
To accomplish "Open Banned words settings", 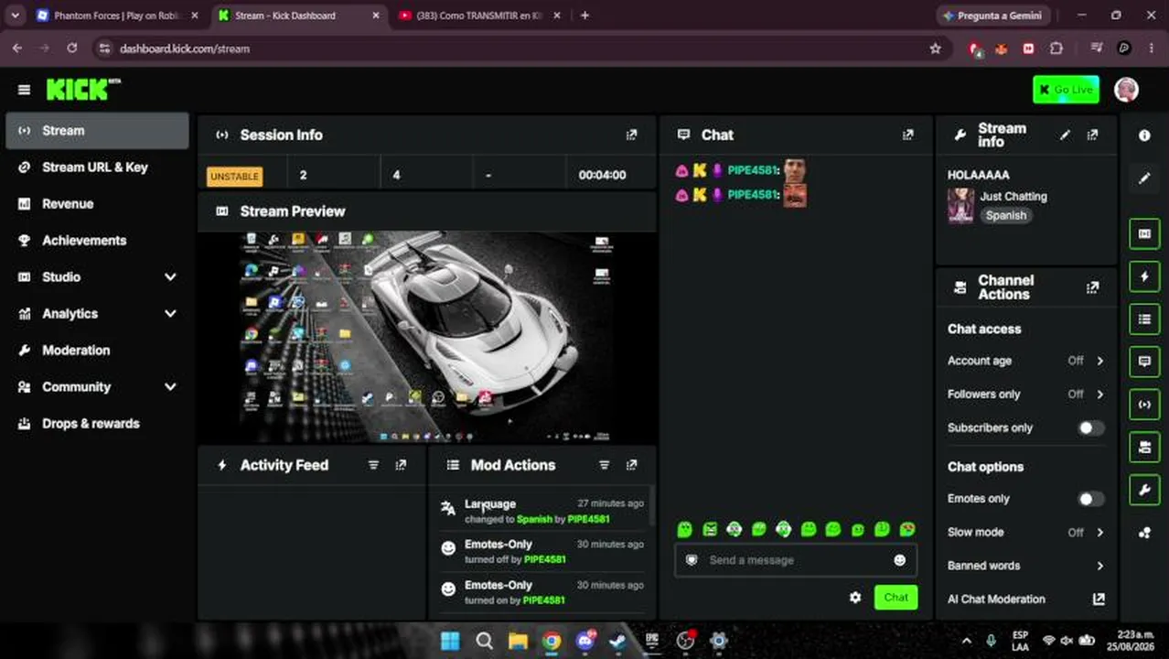I will point(1026,566).
